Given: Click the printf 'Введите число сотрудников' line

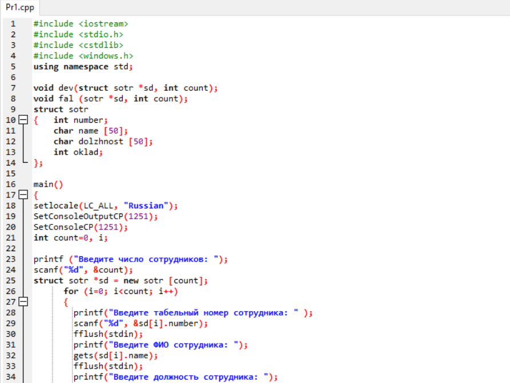Looking at the screenshot, I should pos(131,260).
